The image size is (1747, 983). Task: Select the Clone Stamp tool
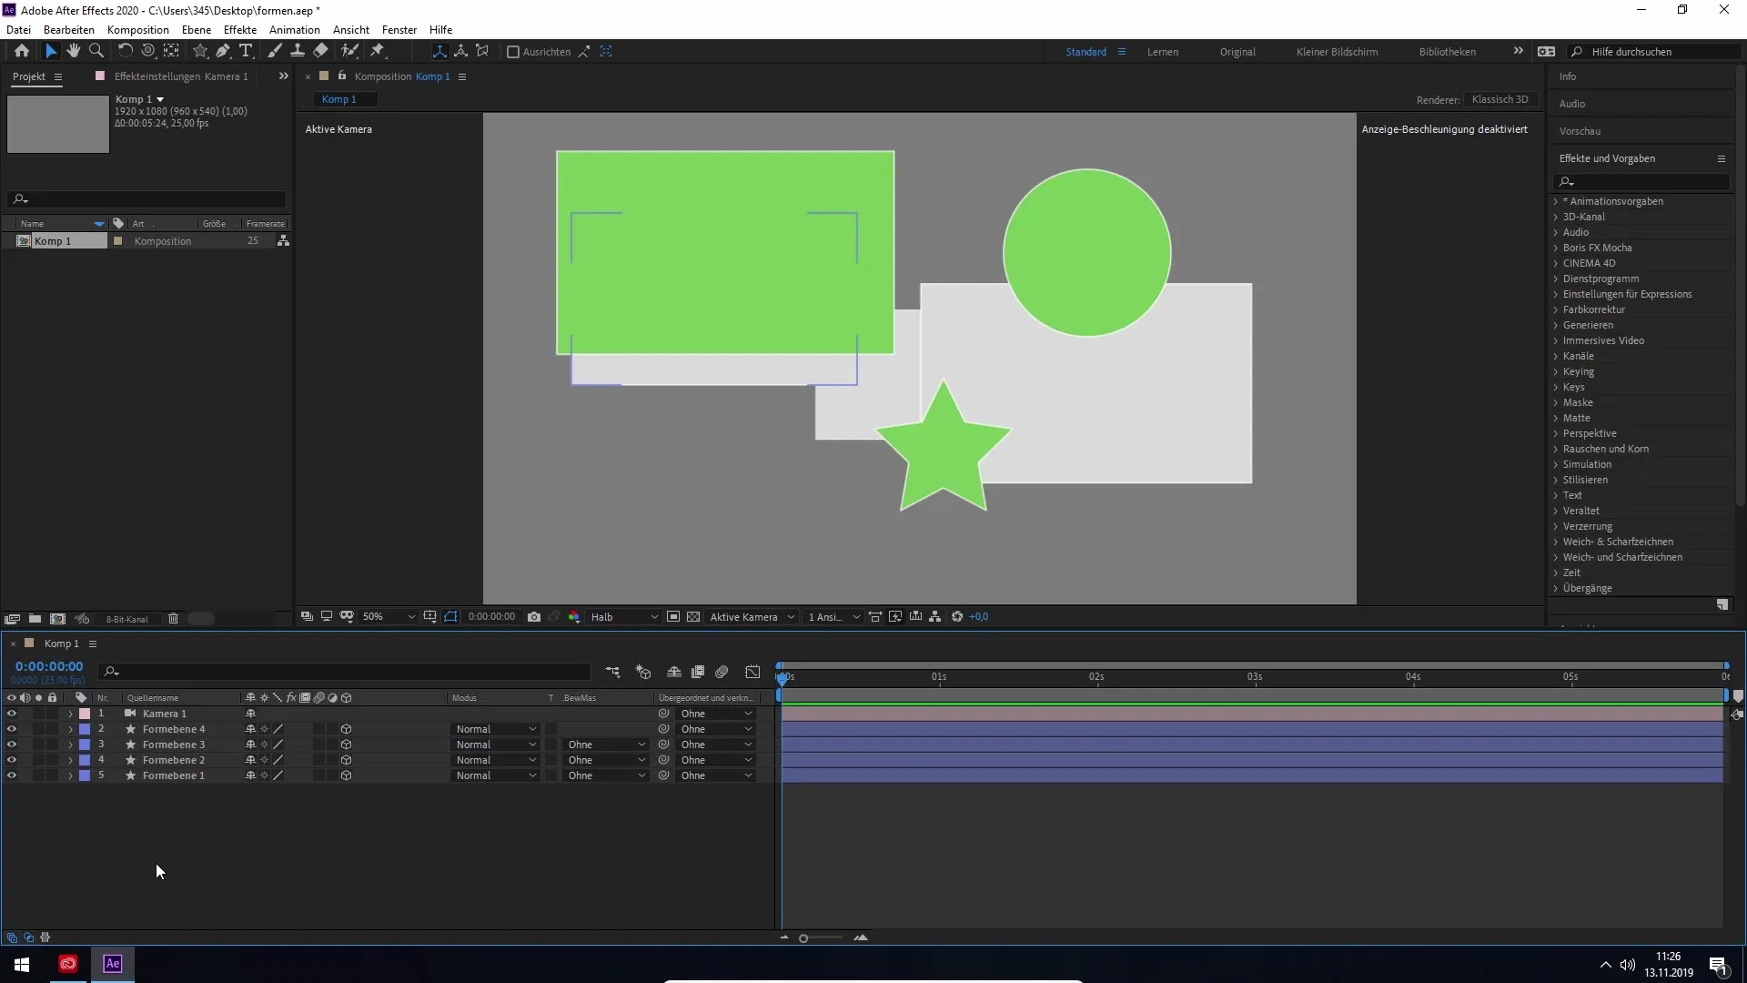click(x=298, y=51)
